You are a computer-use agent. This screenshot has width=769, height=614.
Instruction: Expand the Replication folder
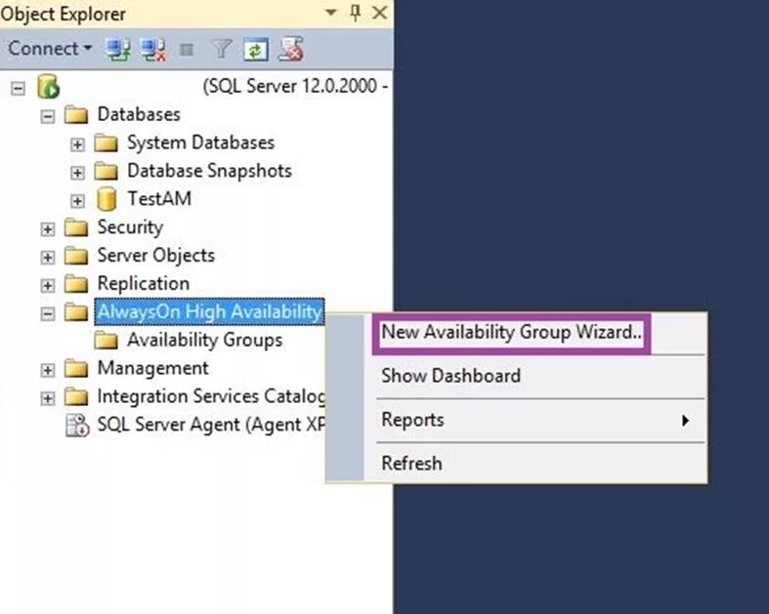[x=48, y=286]
